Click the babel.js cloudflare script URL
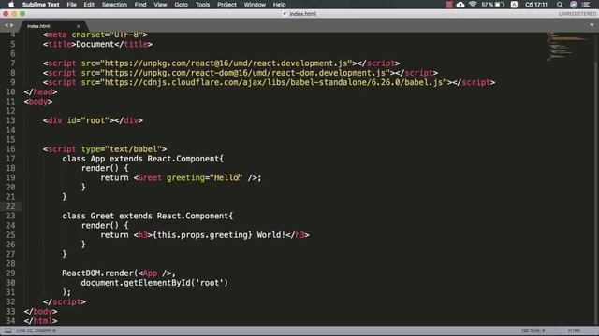Viewport: 599px width, 336px height. pyautogui.click(x=273, y=82)
